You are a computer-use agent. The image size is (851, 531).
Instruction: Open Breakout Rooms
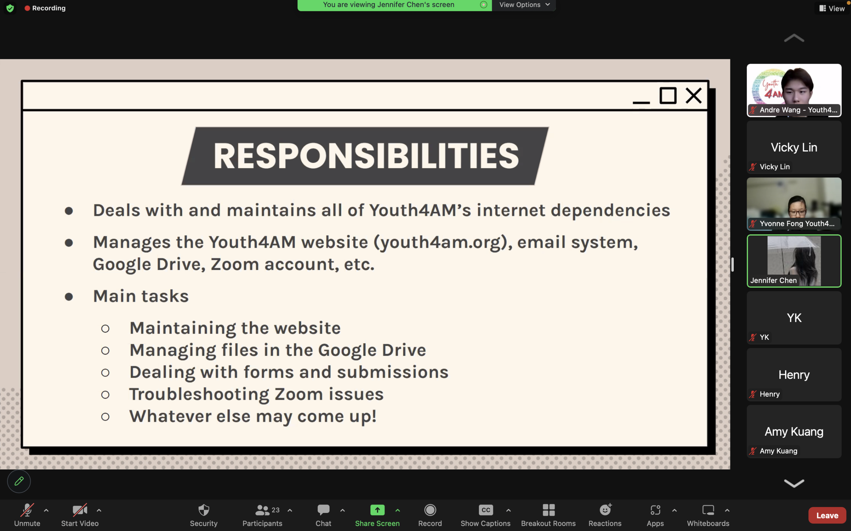pos(548,515)
